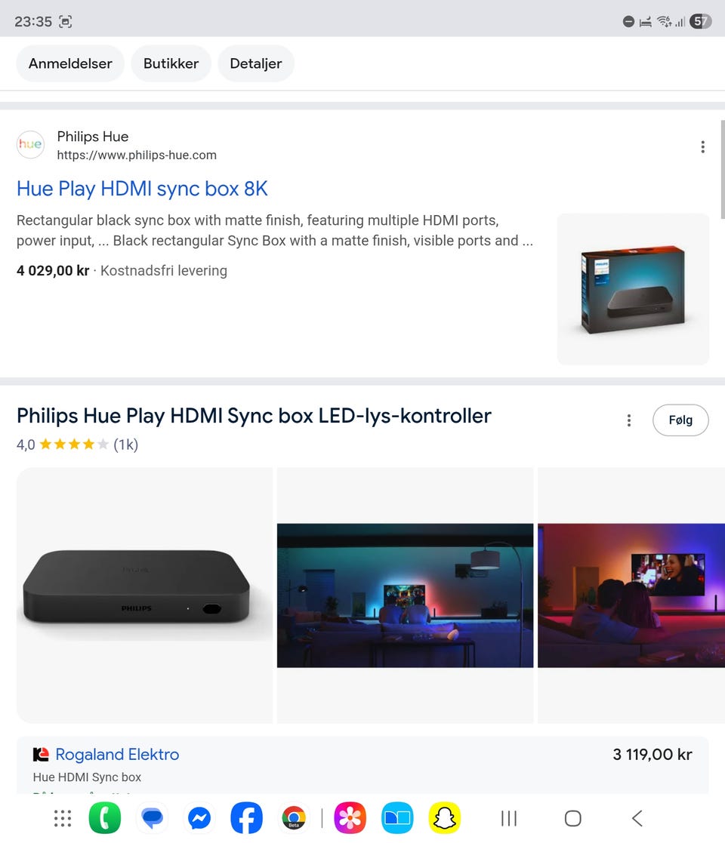Tap the Følg button
725x843 pixels.
point(680,420)
